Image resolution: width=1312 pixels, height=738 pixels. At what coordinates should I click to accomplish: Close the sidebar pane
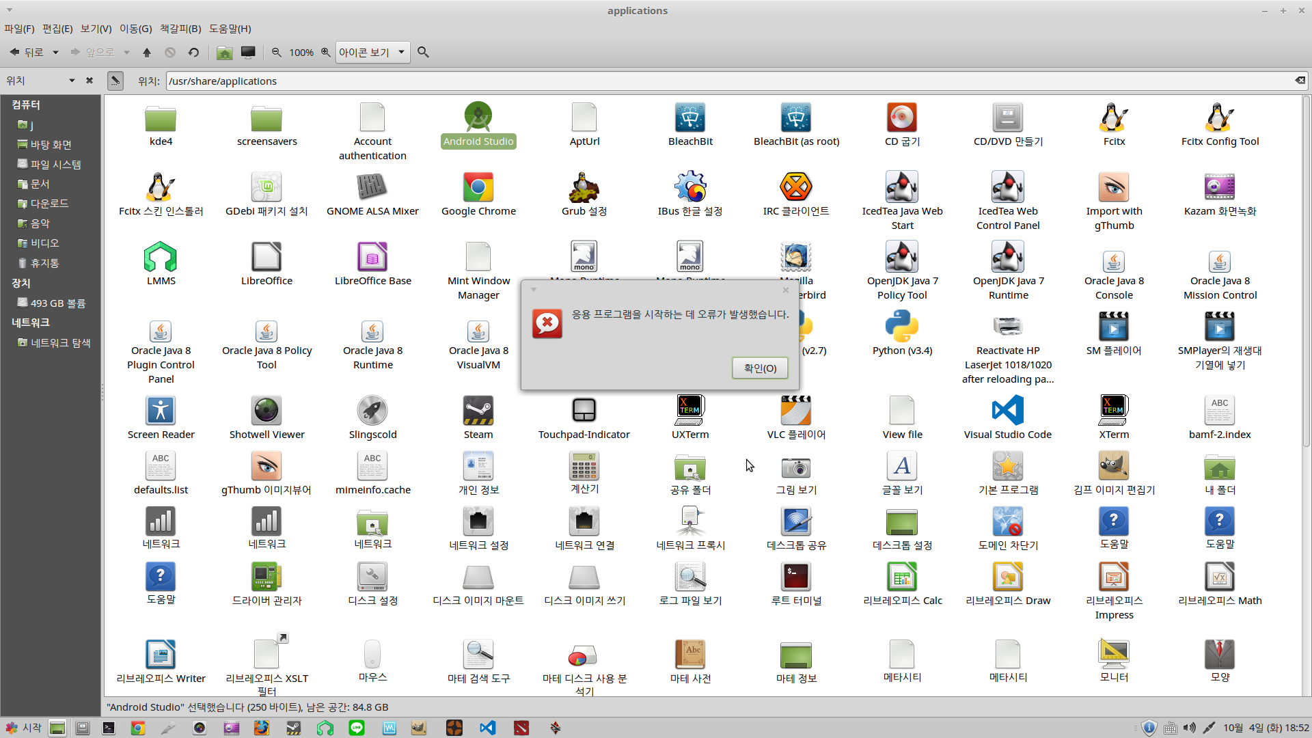90,81
